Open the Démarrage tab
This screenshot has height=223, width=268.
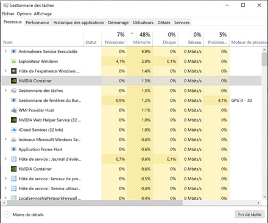click(118, 23)
